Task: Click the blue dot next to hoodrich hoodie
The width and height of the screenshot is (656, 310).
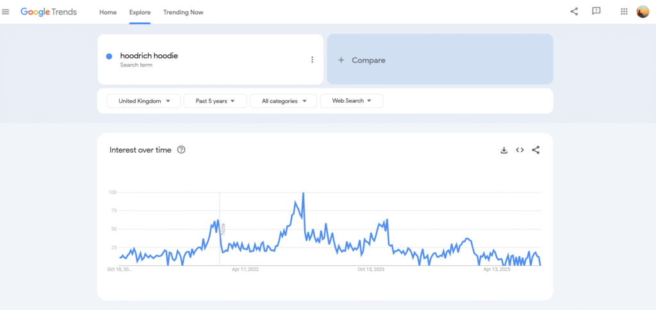Action: [x=110, y=56]
